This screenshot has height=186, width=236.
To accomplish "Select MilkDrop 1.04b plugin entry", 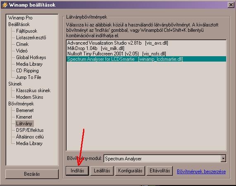I will [x=146, y=48].
